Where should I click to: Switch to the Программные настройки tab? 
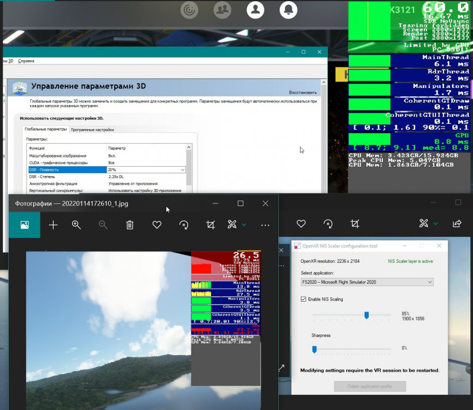click(92, 130)
